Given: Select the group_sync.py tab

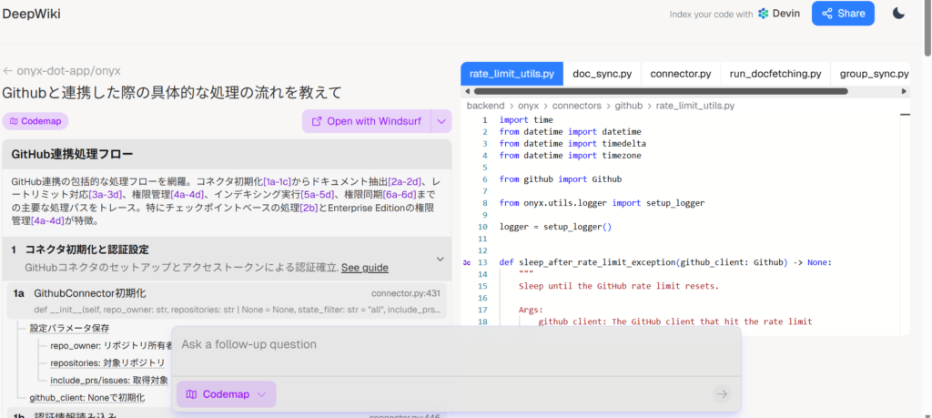Looking at the screenshot, I should (x=873, y=73).
